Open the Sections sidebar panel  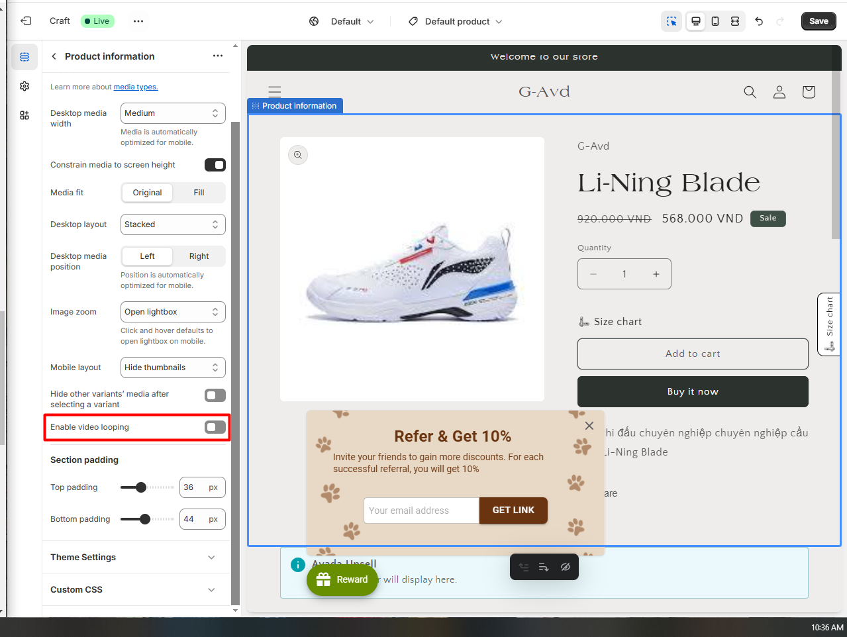click(25, 57)
